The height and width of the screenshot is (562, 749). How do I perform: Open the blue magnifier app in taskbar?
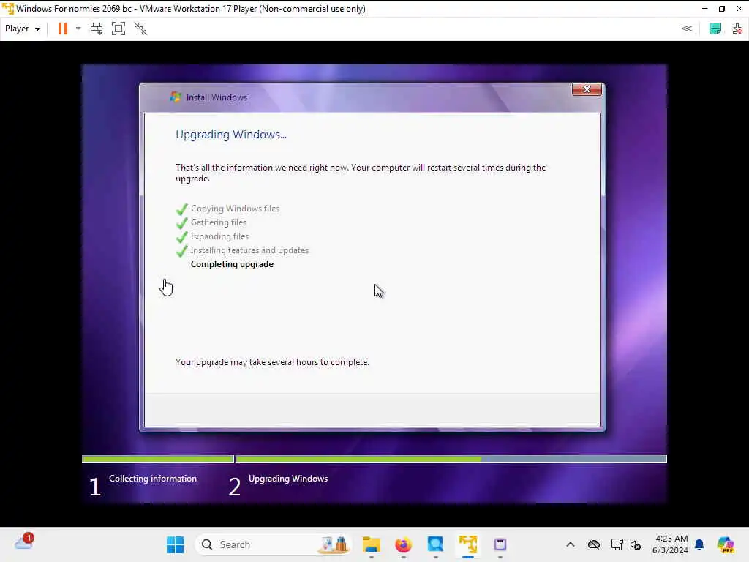point(436,544)
